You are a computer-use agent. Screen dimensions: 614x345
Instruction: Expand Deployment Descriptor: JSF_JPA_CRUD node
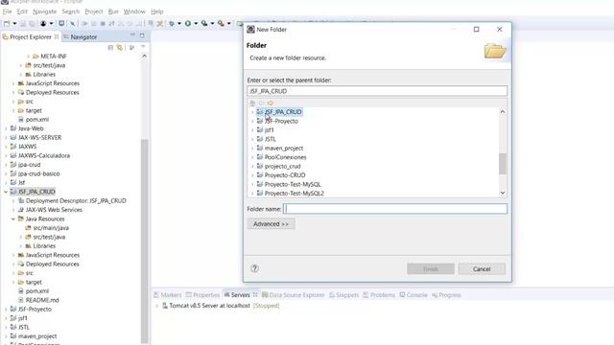(x=13, y=200)
